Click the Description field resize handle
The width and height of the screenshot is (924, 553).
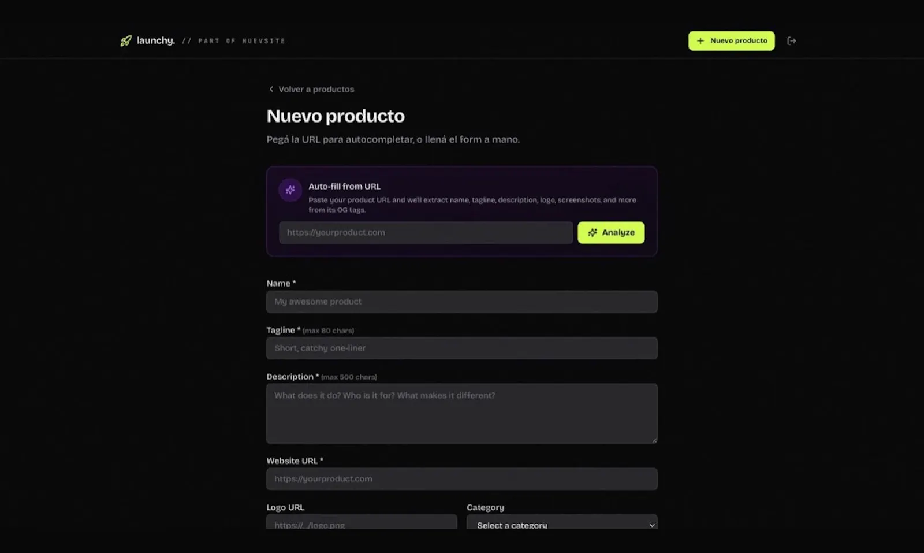click(x=654, y=440)
